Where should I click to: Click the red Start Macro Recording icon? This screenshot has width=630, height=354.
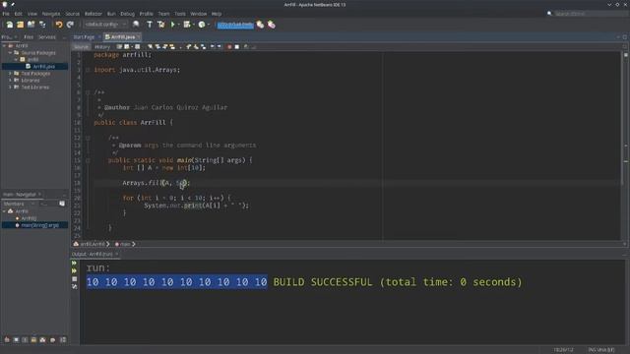pyautogui.click(x=229, y=47)
